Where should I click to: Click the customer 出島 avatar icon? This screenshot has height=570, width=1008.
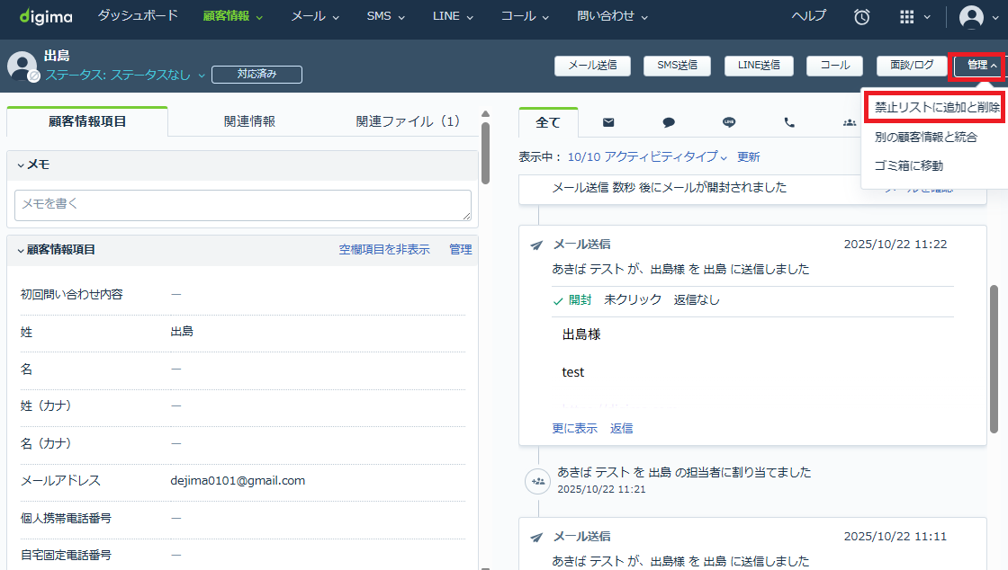(x=22, y=66)
